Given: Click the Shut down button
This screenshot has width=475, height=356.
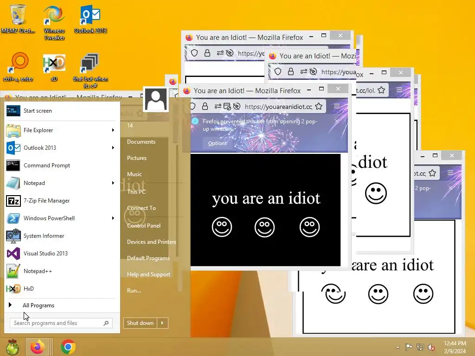Looking at the screenshot, I should point(140,323).
